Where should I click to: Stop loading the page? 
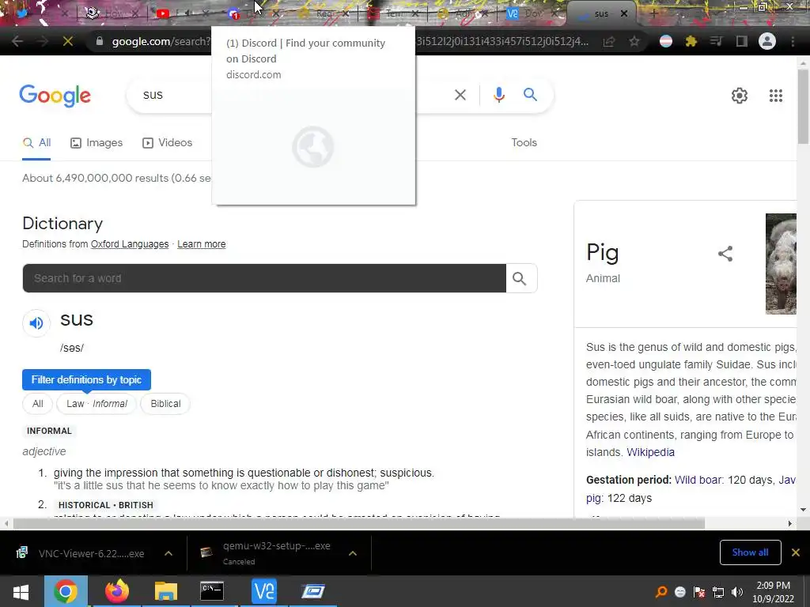[68, 41]
